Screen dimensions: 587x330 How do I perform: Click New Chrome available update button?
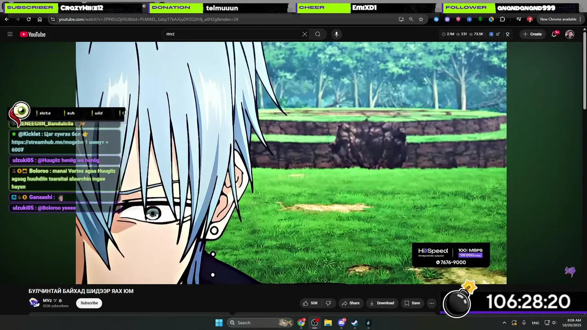tap(558, 19)
